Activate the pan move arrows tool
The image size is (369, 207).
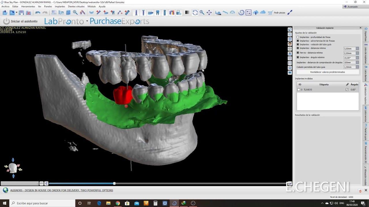click(x=209, y=13)
